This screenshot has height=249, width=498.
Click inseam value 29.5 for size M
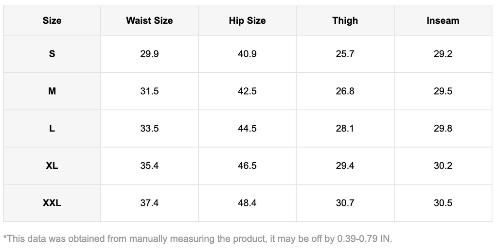443,91
